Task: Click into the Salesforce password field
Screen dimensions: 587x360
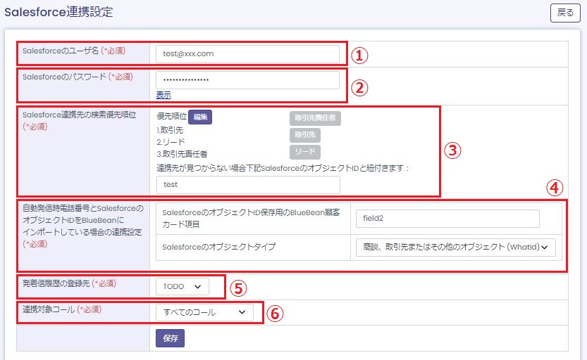Action: 247,79
